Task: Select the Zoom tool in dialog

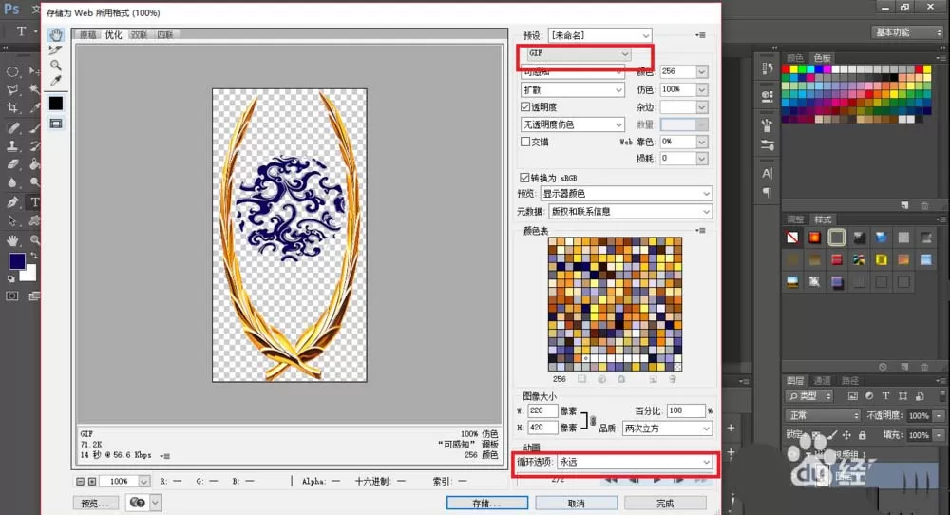Action: pyautogui.click(x=56, y=65)
